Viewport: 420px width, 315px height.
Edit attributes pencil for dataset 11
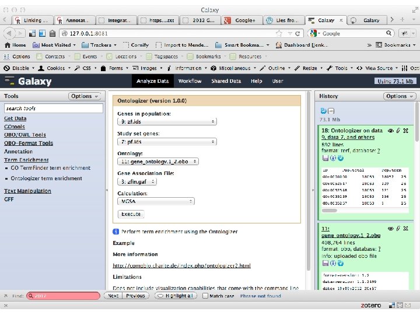[398, 229]
